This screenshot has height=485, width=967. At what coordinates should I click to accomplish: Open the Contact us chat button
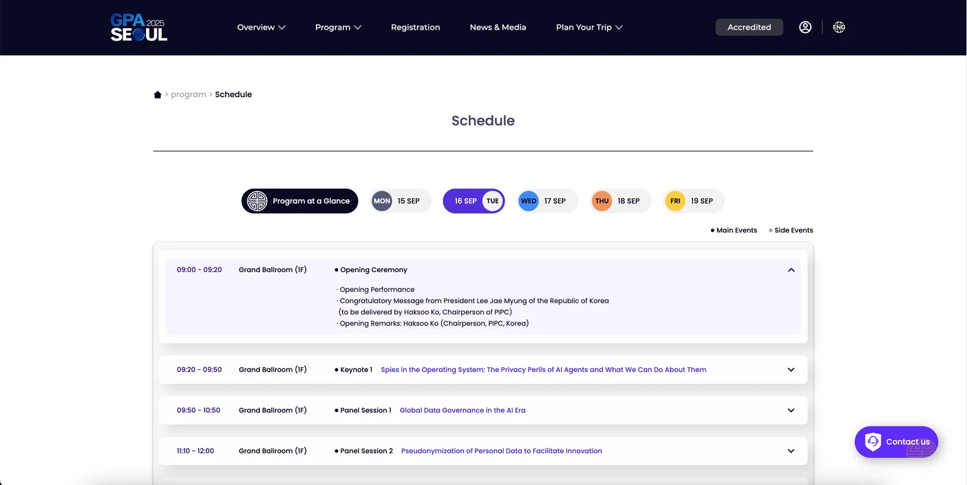(896, 442)
